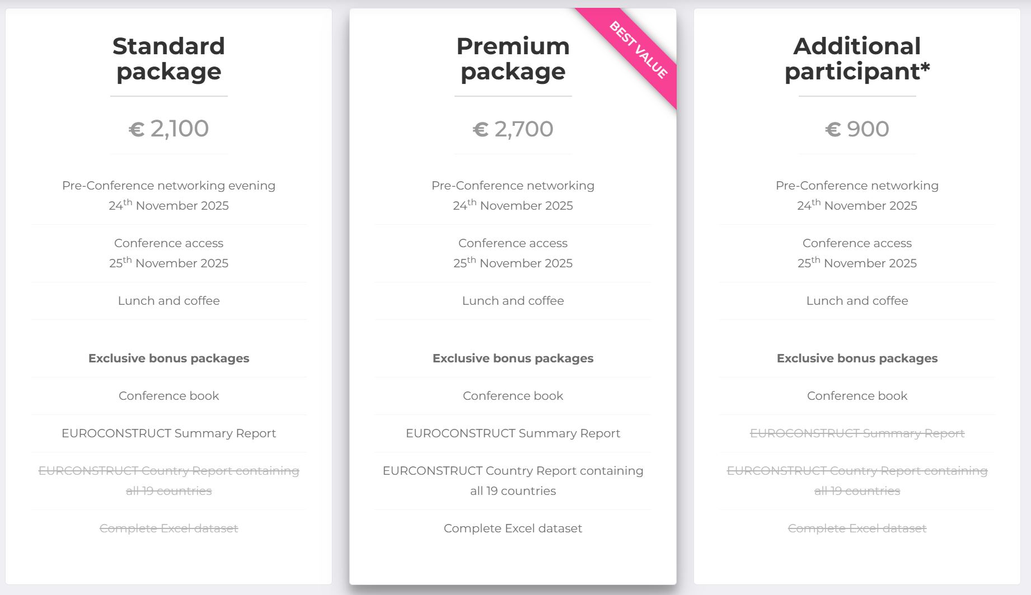Click the € 900 additional participant price
The height and width of the screenshot is (595, 1031).
(x=857, y=129)
